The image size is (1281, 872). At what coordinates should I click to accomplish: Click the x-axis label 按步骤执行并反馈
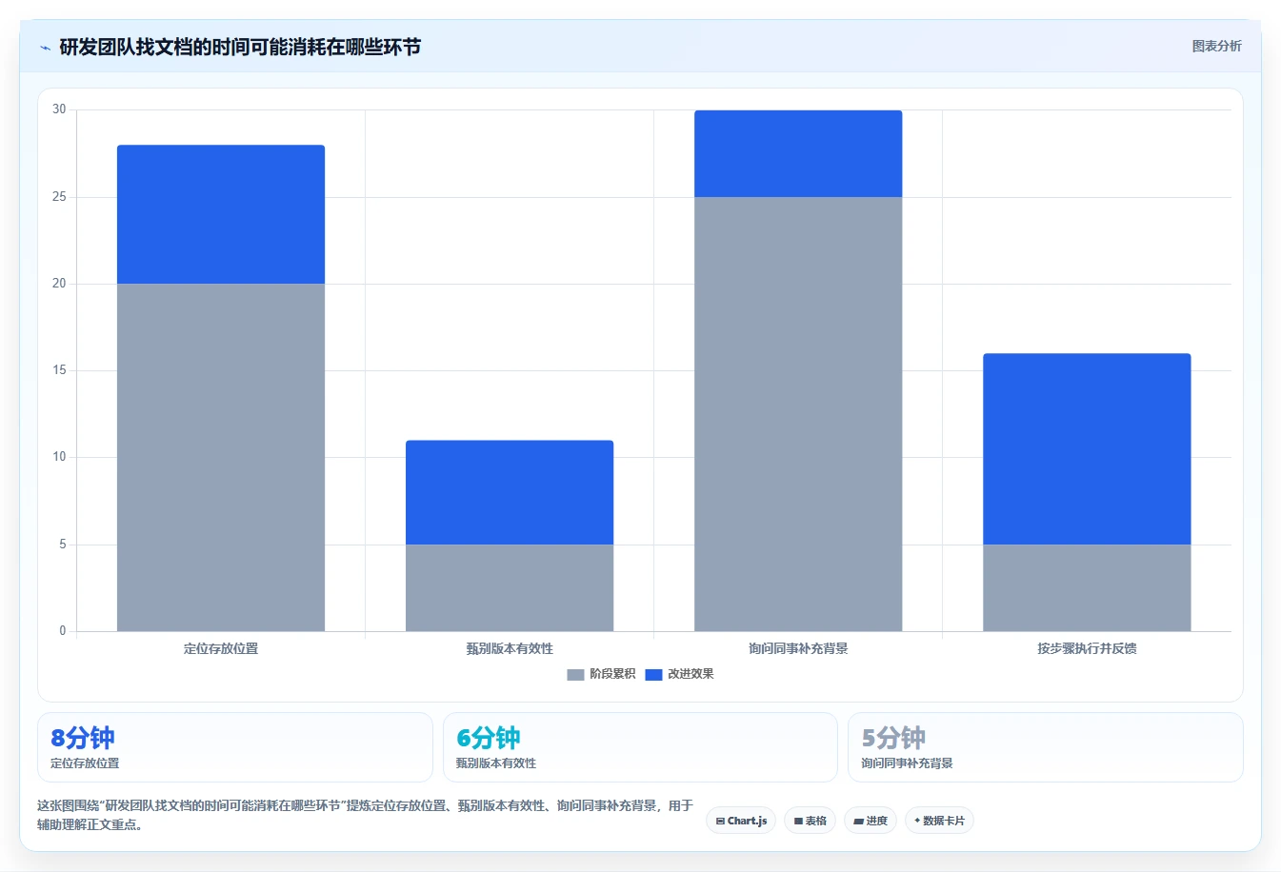tap(1087, 648)
